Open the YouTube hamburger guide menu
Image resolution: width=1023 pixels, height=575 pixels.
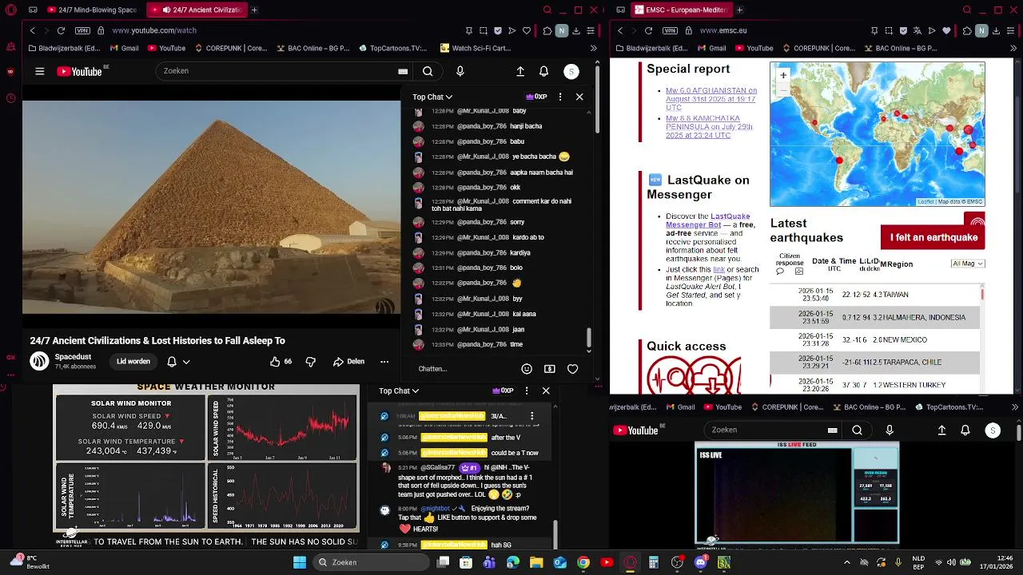pos(39,71)
